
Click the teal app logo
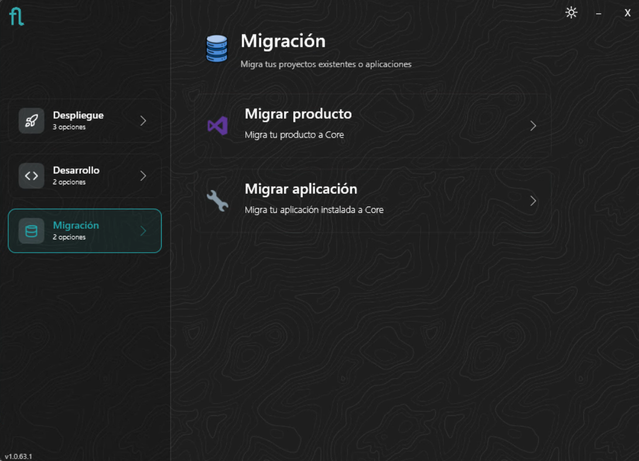click(x=17, y=17)
